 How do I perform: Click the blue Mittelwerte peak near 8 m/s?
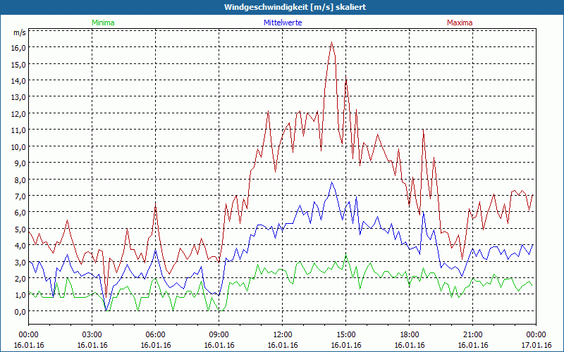[331, 182]
